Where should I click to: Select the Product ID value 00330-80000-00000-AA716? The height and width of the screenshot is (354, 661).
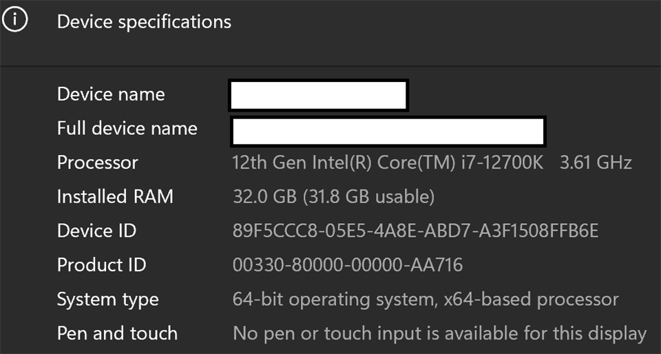click(x=348, y=265)
